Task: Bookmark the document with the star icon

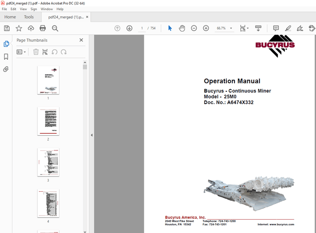Action: point(19,28)
